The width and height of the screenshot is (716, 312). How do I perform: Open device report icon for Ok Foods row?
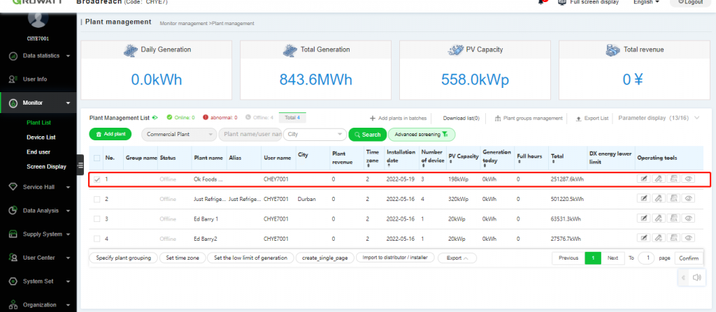pos(673,179)
